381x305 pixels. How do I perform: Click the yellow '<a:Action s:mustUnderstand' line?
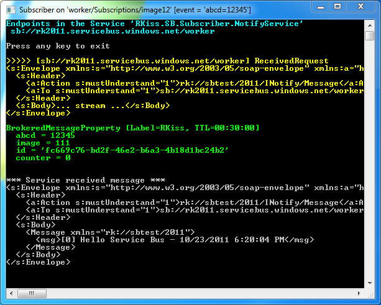(195, 83)
